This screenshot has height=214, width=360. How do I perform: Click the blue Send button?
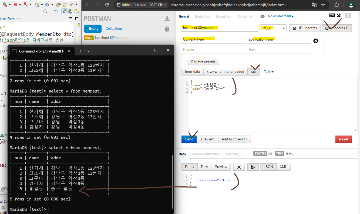[189, 139]
